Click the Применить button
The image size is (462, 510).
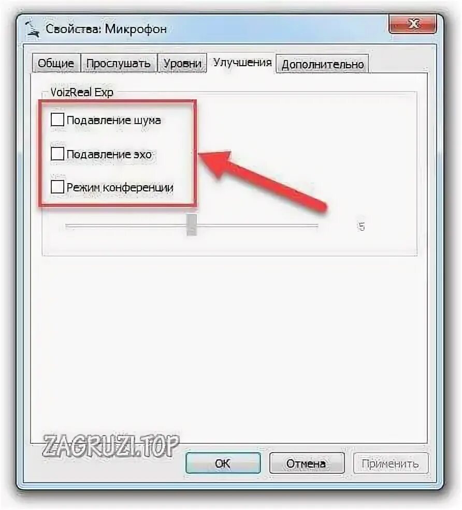coord(391,463)
